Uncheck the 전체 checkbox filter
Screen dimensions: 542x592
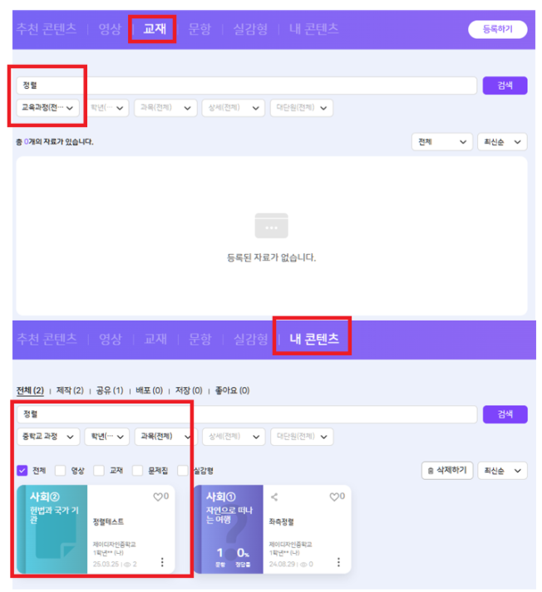[x=22, y=471]
